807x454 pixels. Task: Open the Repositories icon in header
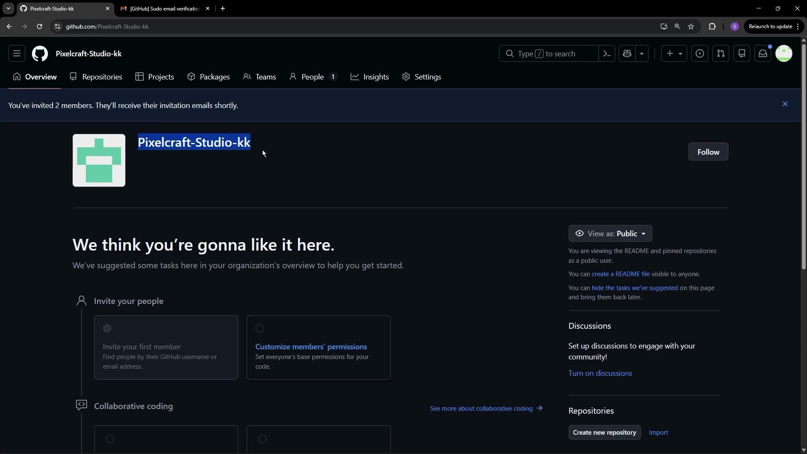(742, 54)
